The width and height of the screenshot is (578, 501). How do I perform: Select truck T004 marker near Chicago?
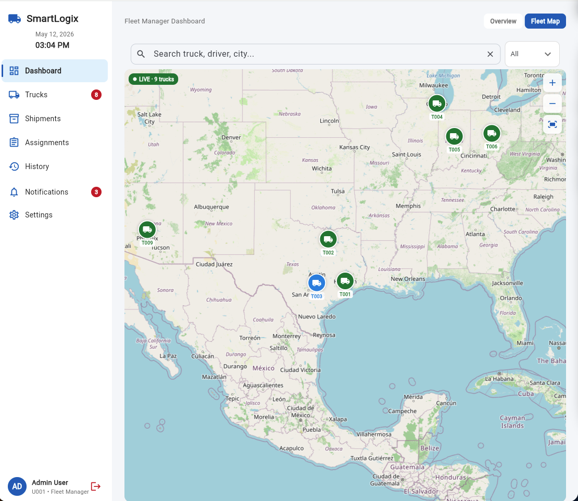(437, 104)
